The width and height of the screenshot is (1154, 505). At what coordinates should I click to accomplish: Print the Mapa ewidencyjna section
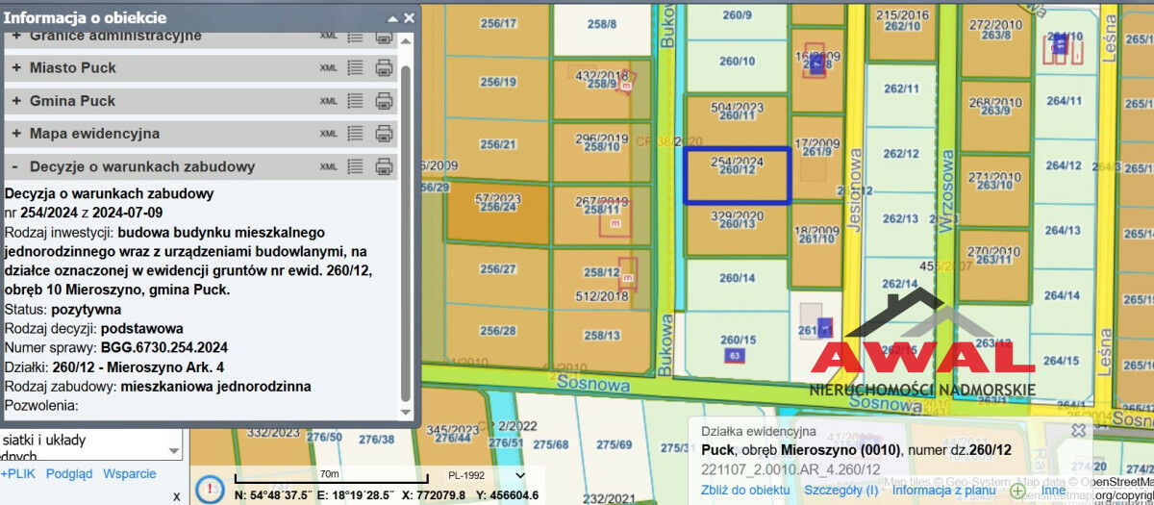[384, 133]
